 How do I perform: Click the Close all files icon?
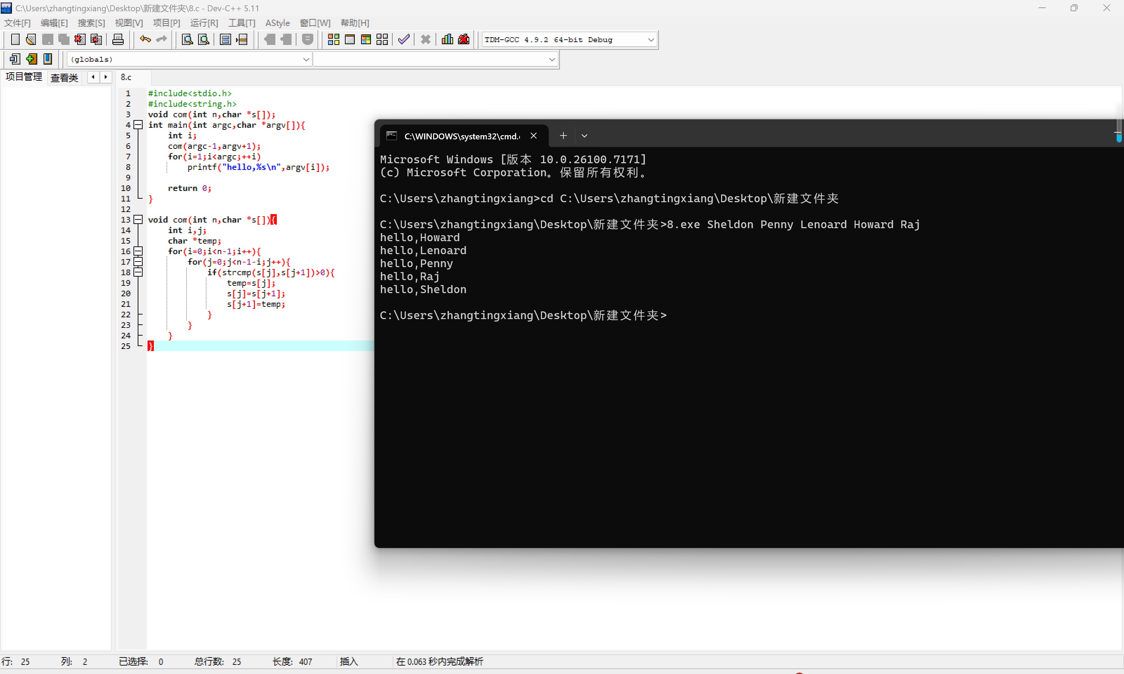[96, 40]
